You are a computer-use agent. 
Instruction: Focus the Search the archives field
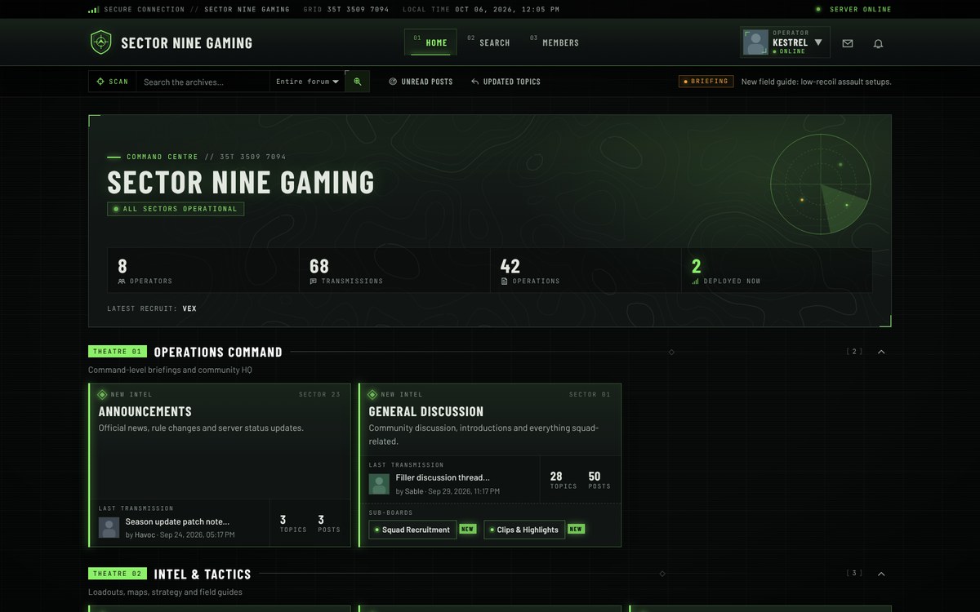203,82
